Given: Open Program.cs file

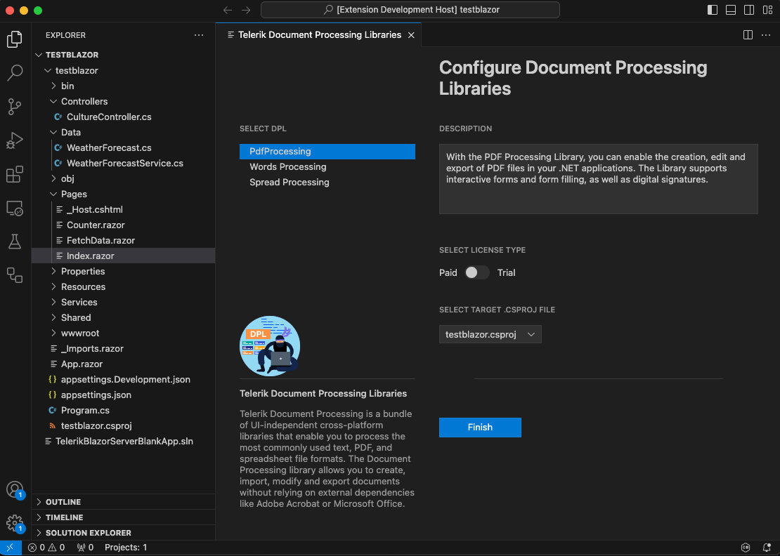Looking at the screenshot, I should (124, 411).
